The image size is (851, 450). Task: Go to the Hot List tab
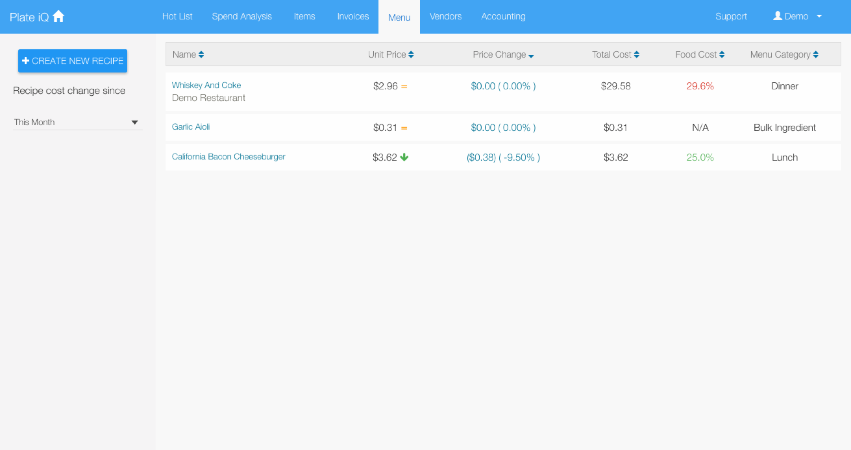click(x=177, y=16)
